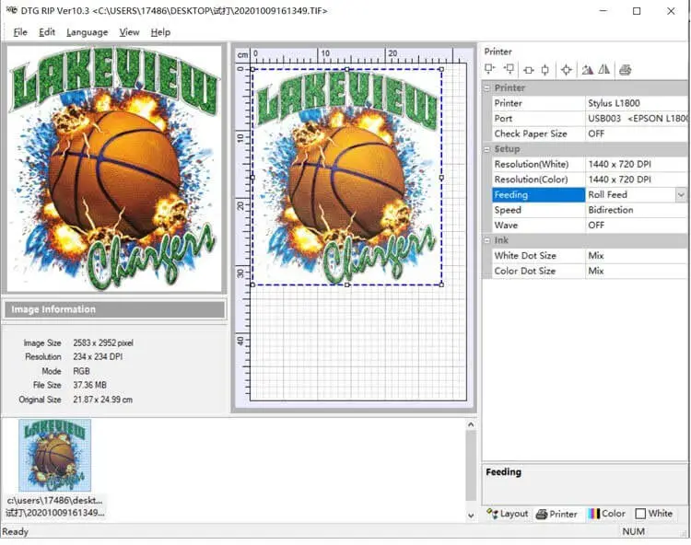Click the align top-right toolbar icon
Screen dimensions: 691x545
[x=509, y=69]
